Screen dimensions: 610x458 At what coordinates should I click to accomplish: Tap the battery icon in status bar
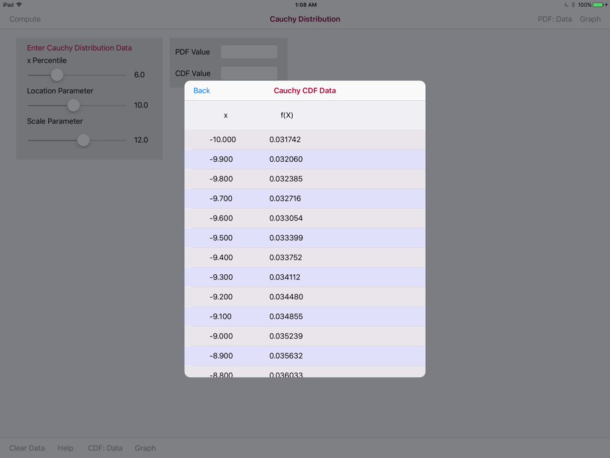coord(600,5)
